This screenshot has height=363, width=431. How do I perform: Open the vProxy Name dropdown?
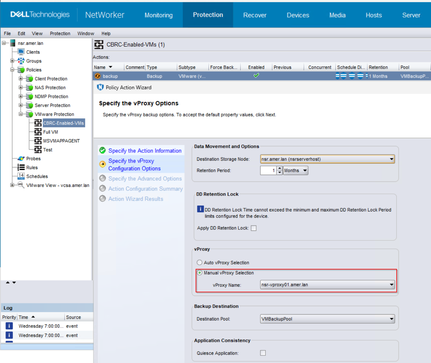391,285
